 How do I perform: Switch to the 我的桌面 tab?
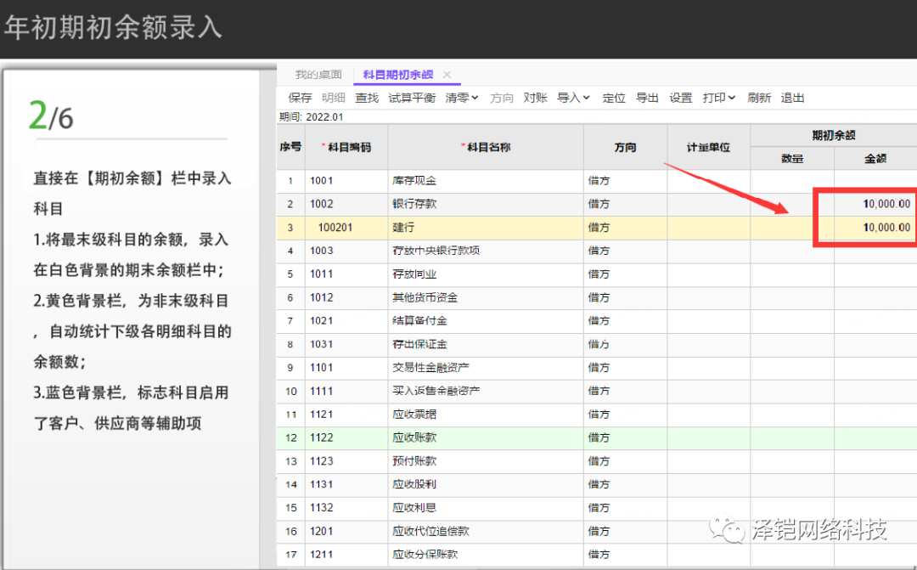point(318,75)
